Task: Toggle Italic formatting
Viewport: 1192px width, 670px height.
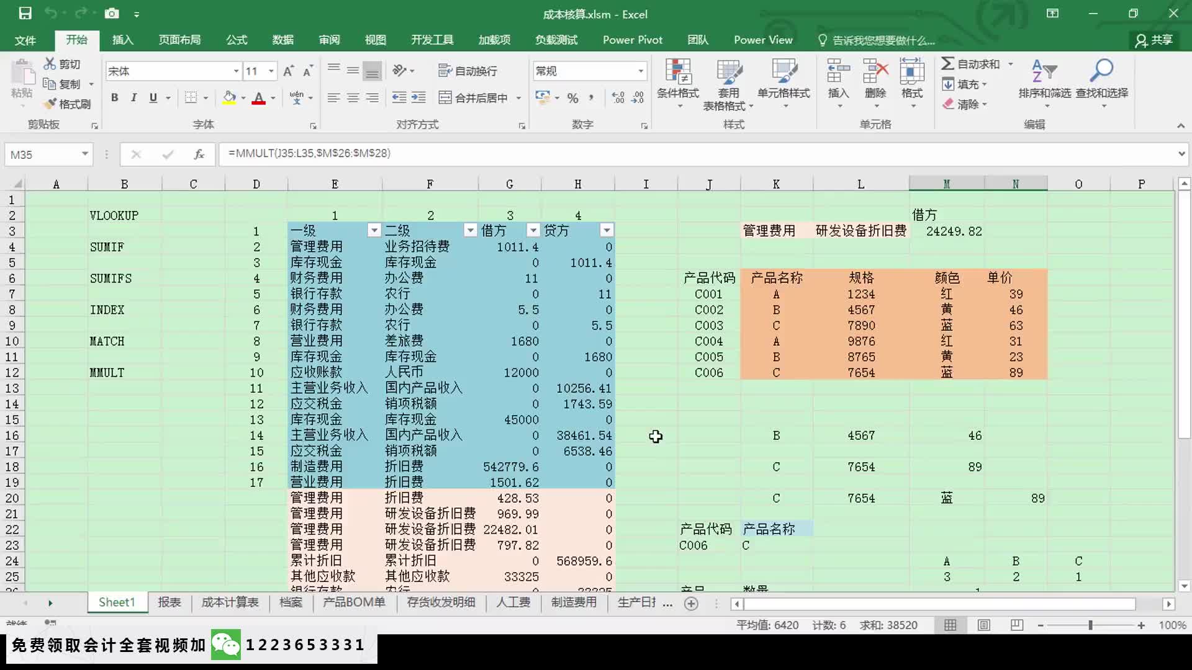Action: pos(133,98)
